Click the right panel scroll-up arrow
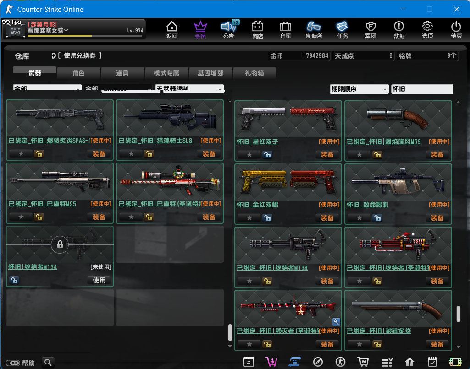This screenshot has width=470, height=369. [x=459, y=103]
